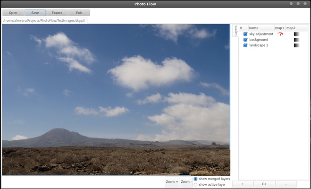Open the red curve map1 icon of sky adjustment
This screenshot has height=189, width=311.
coord(280,34)
